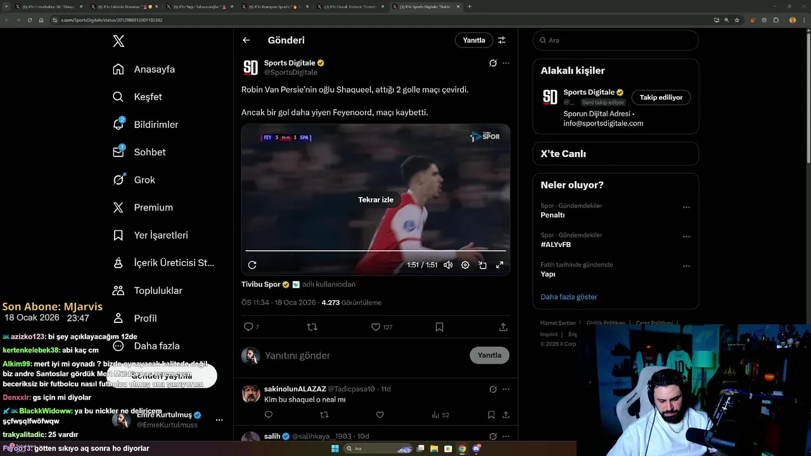Click the Yanıtla button beside the reply field
Viewport: 811px width, 456px height.
coord(489,355)
